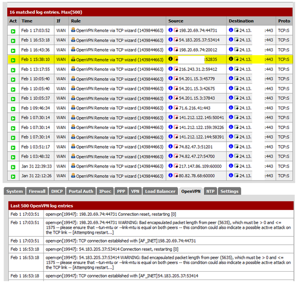Click info icon for 141.212.122.145:50041 source
Image resolution: width=297 pixels, height=283 pixels.
[x=170, y=117]
